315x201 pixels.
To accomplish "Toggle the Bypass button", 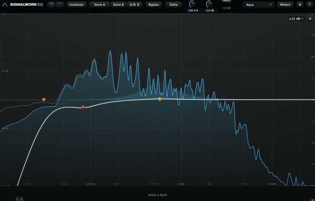I will (154, 5).
